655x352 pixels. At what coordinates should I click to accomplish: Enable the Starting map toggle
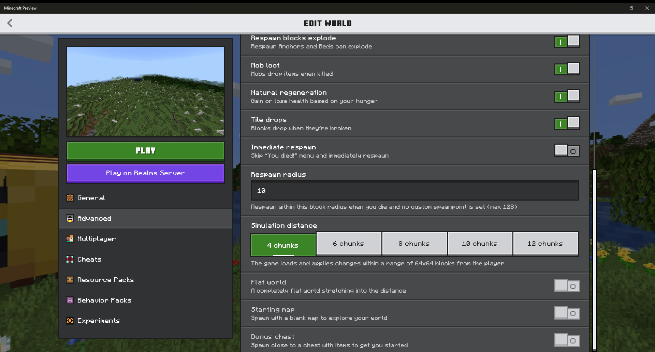[x=567, y=313]
